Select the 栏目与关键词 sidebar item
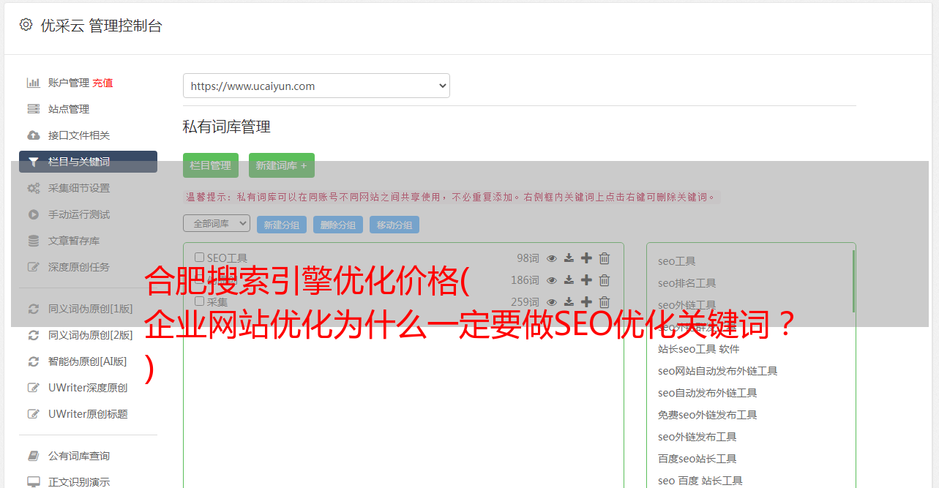This screenshot has height=488, width=939. pos(88,162)
